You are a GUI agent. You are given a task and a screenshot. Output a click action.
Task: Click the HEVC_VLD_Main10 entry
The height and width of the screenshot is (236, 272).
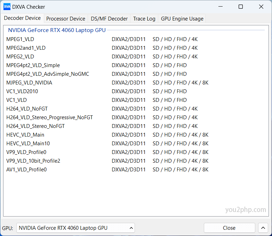28,144
